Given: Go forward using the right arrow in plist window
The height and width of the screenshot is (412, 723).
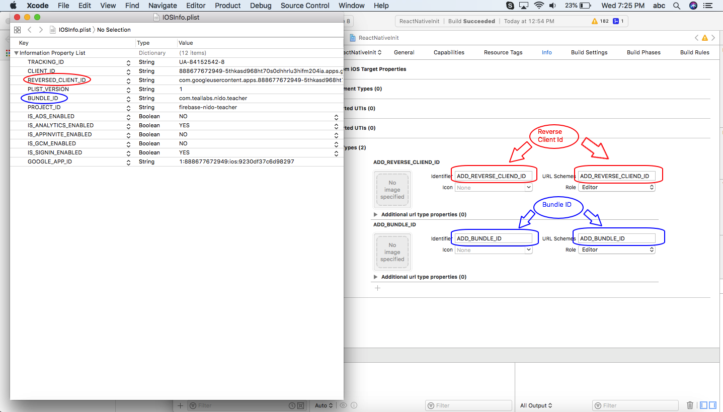Looking at the screenshot, I should coord(41,30).
